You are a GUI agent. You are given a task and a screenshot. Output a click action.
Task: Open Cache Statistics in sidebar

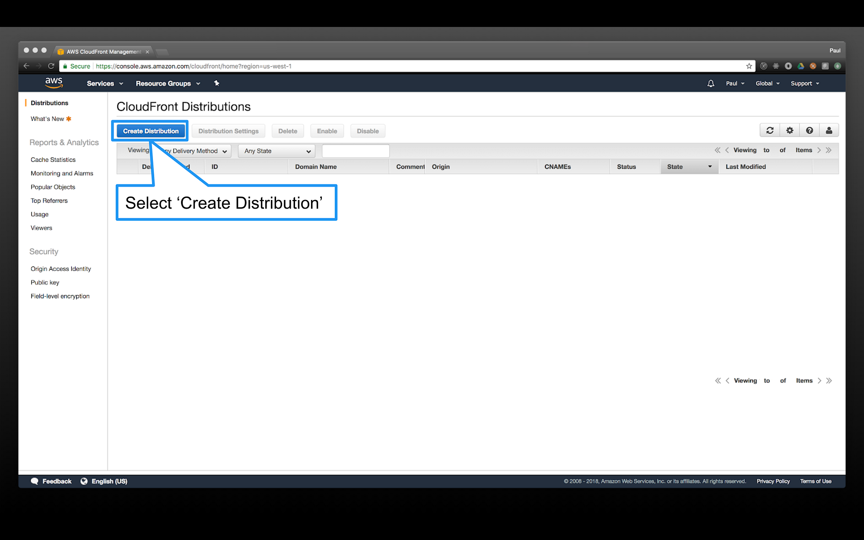53,160
